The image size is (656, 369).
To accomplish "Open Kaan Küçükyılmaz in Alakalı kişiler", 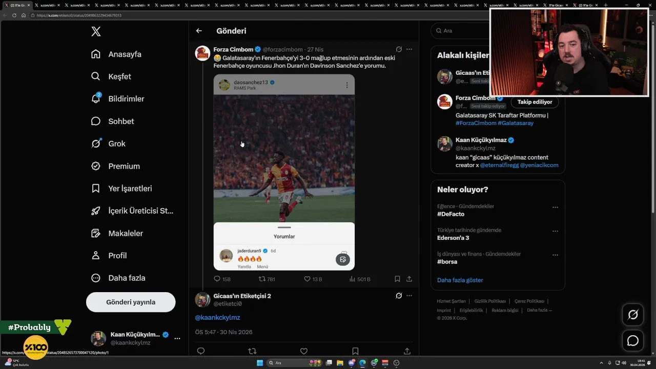I will (481, 140).
